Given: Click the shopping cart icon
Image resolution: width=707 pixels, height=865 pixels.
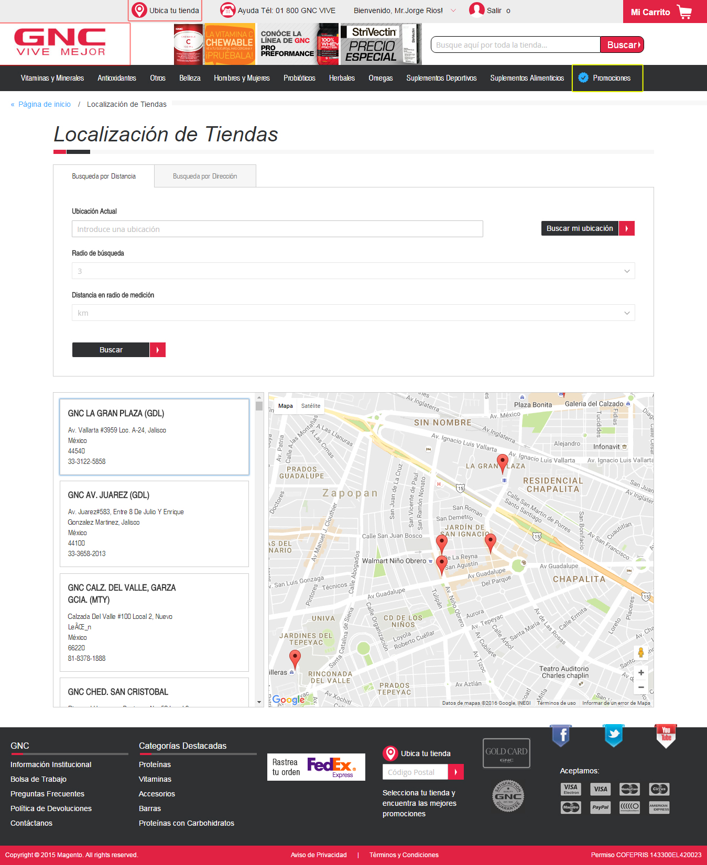Looking at the screenshot, I should [684, 12].
